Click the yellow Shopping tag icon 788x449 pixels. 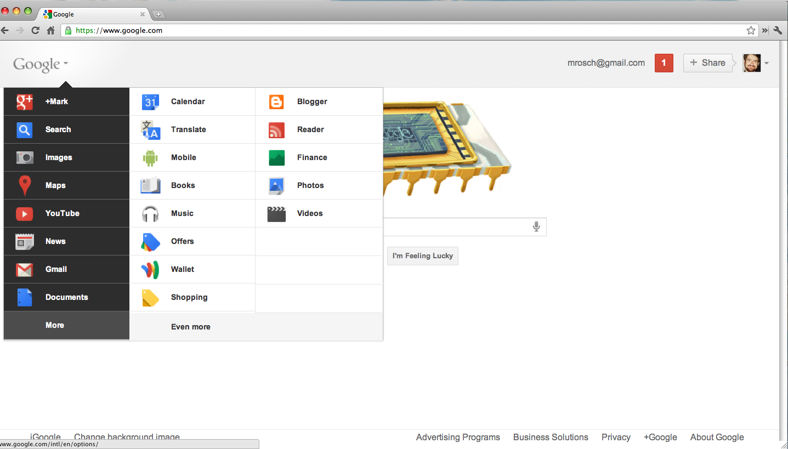[150, 297]
